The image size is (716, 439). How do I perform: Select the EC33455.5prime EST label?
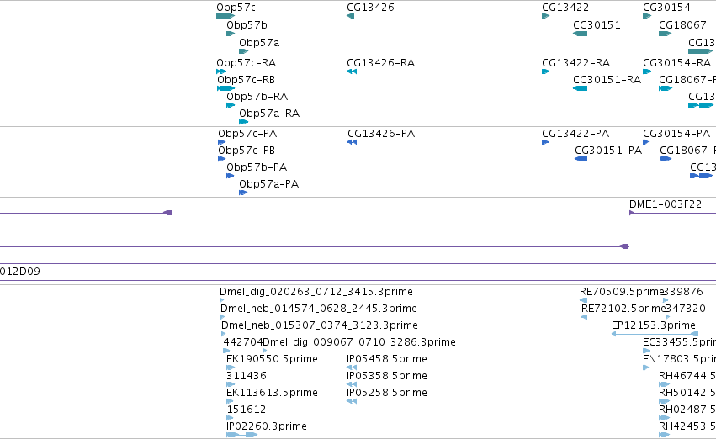pos(679,342)
